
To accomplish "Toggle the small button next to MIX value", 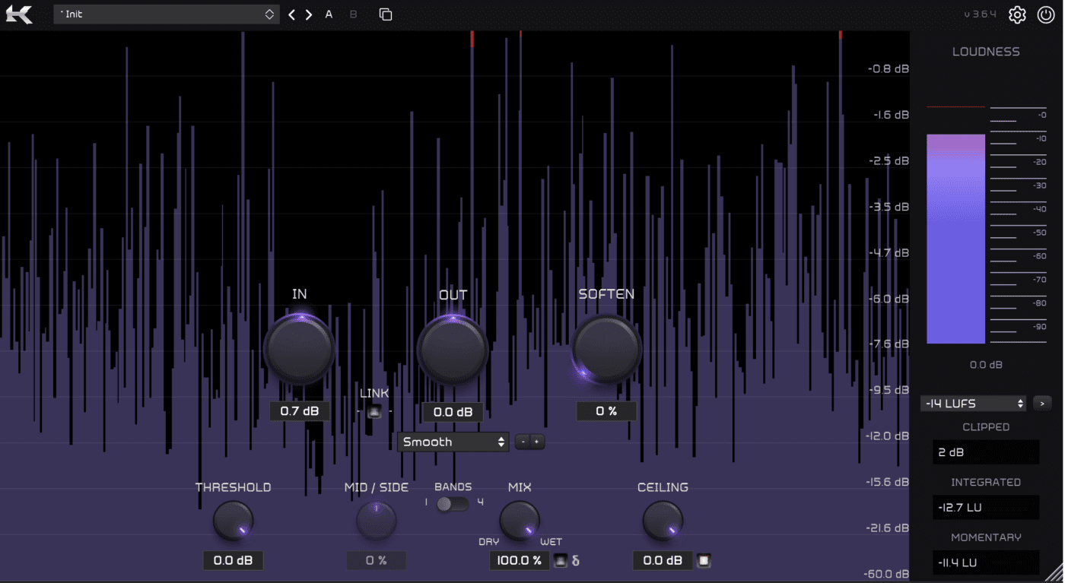I will [x=561, y=561].
